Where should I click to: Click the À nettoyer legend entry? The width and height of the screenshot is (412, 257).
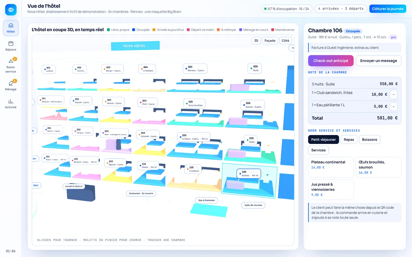click(x=227, y=30)
